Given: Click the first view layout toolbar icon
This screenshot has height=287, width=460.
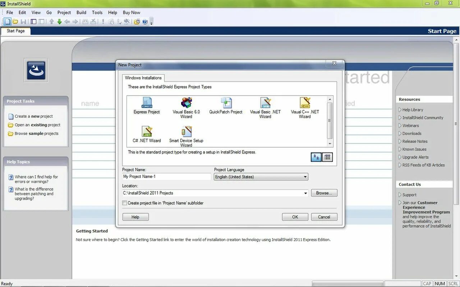Looking at the screenshot, I should (33, 22).
